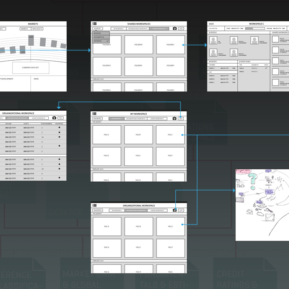This screenshot has width=289, height=289.
Task: Open File F in bottom Organizational Workspace
Action: pyautogui.click(x=171, y=248)
